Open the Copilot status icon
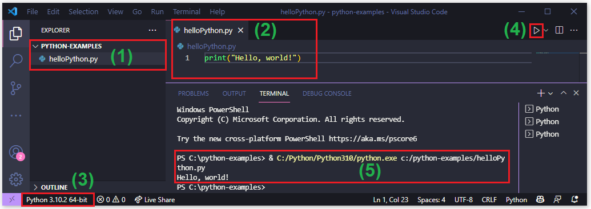The width and height of the screenshot is (591, 209). click(x=540, y=199)
